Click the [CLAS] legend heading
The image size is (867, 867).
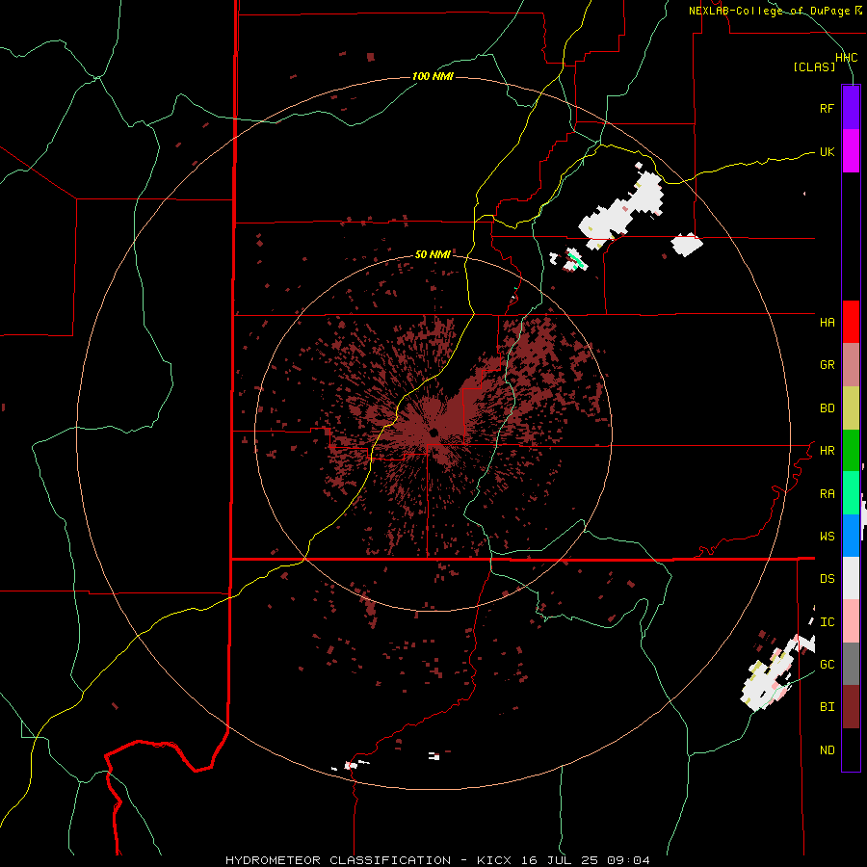pos(814,67)
